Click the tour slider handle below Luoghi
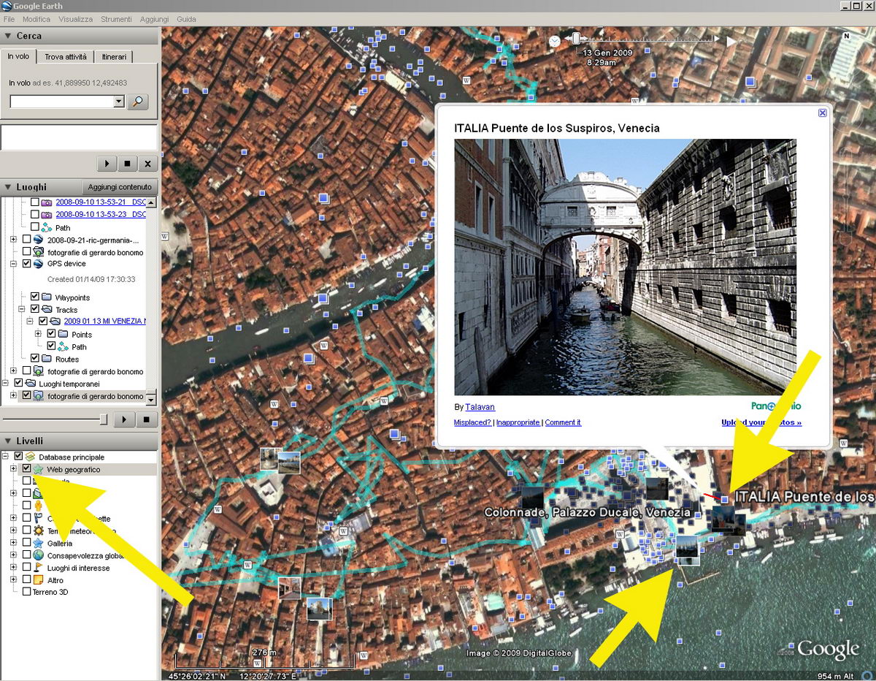Image resolution: width=876 pixels, height=681 pixels. pos(104,419)
